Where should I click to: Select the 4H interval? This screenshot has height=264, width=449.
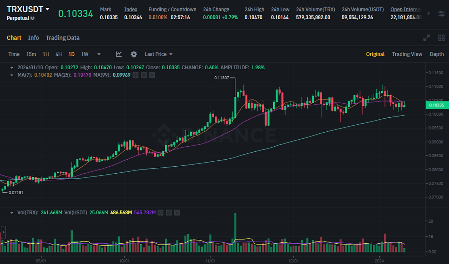coord(59,54)
